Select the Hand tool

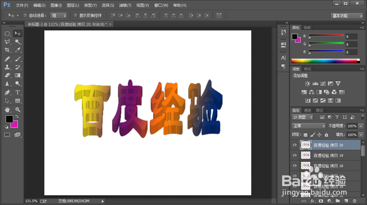point(7,109)
